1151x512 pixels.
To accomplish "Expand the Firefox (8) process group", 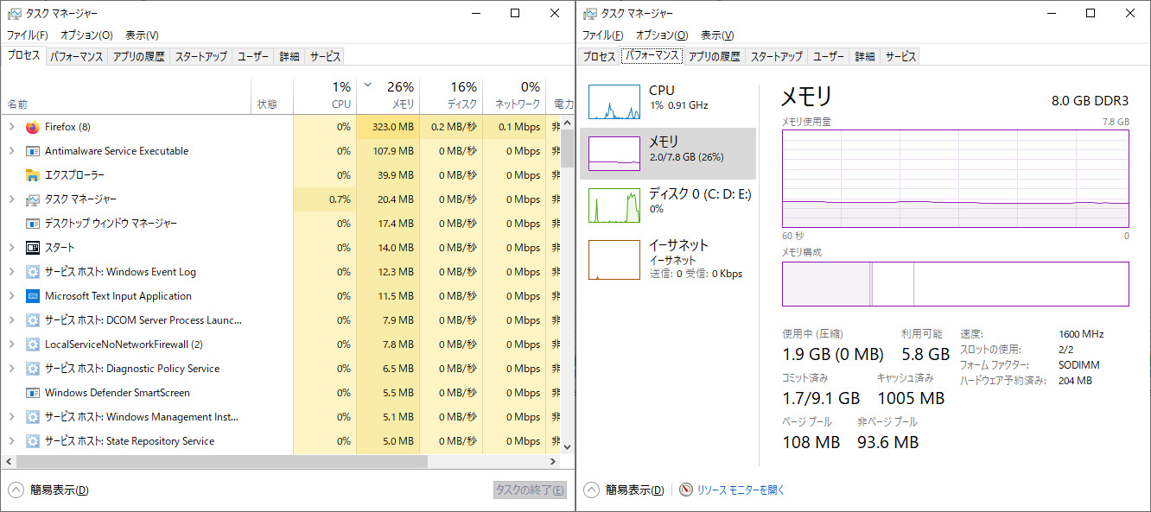I will (11, 127).
